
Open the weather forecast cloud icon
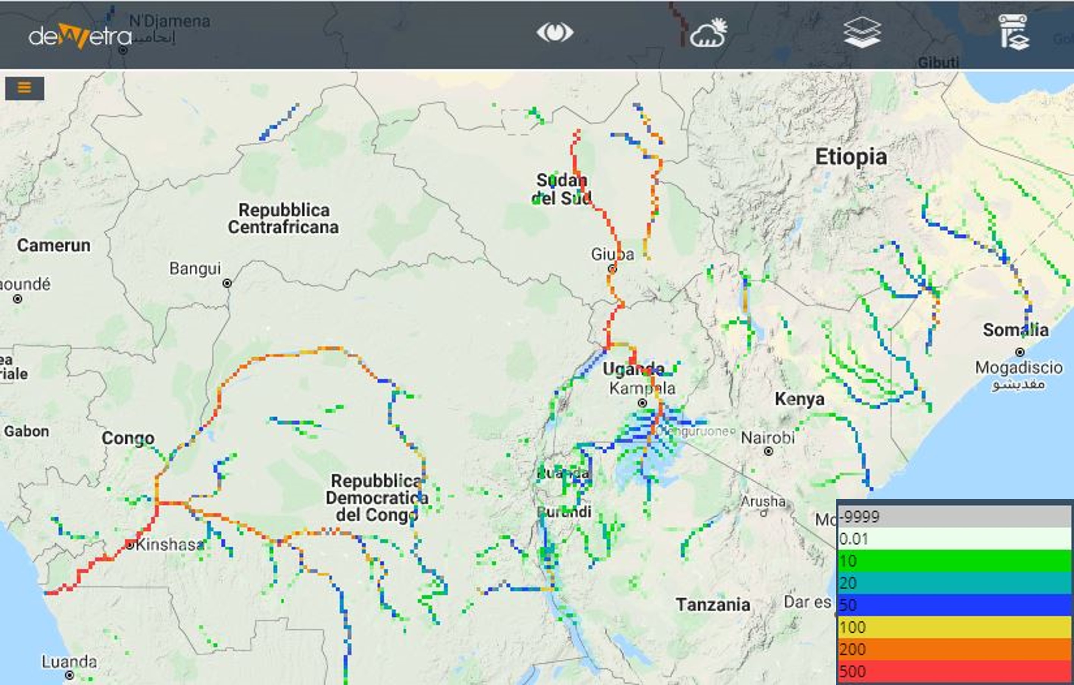(708, 33)
